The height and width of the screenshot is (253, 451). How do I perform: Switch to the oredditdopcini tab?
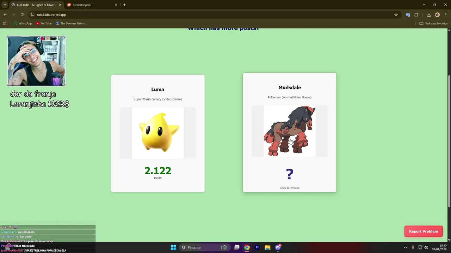pyautogui.click(x=92, y=5)
